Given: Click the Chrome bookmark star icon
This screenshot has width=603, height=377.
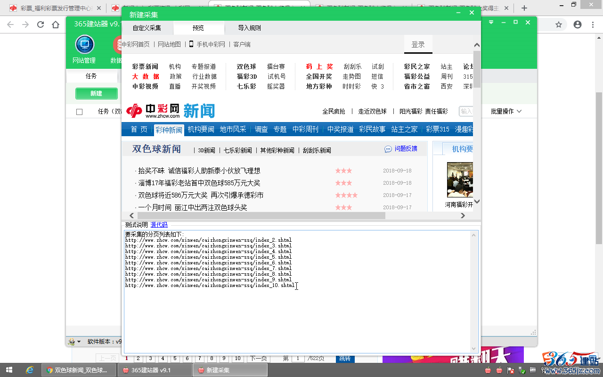Looking at the screenshot, I should [x=559, y=25].
